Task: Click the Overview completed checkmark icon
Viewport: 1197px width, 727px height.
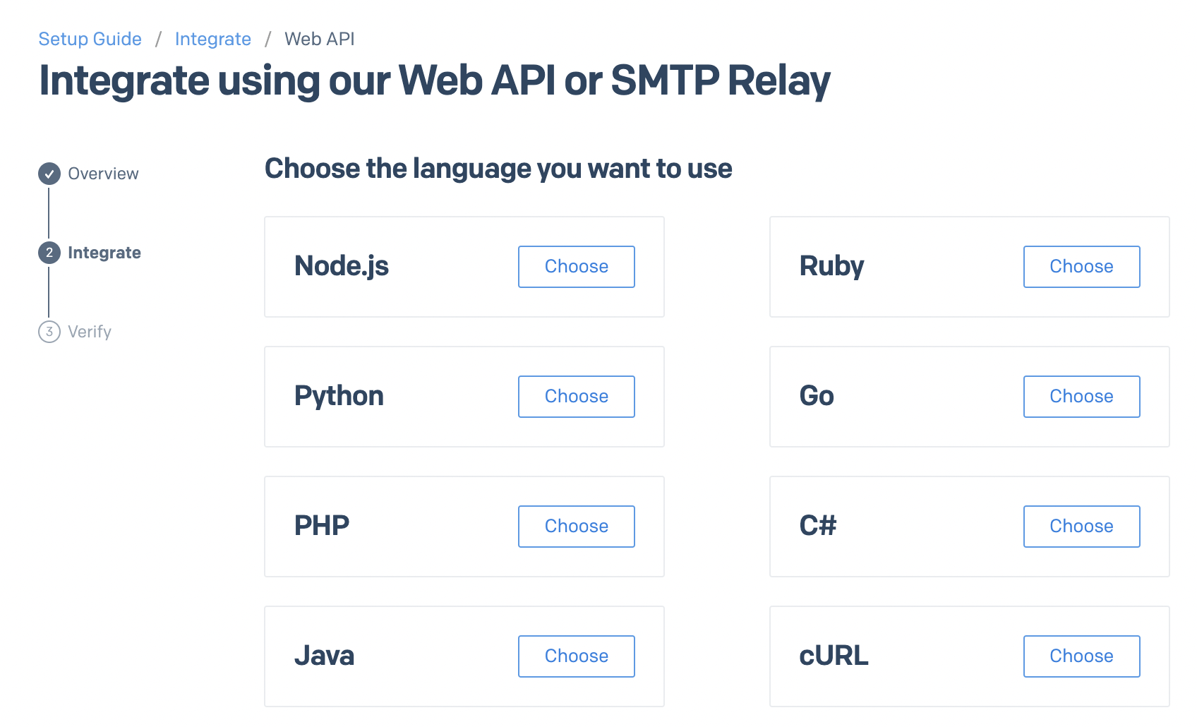Action: [x=49, y=173]
